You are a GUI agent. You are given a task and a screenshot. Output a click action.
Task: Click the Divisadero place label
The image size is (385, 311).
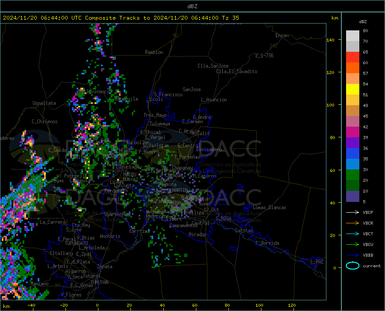click(x=209, y=149)
